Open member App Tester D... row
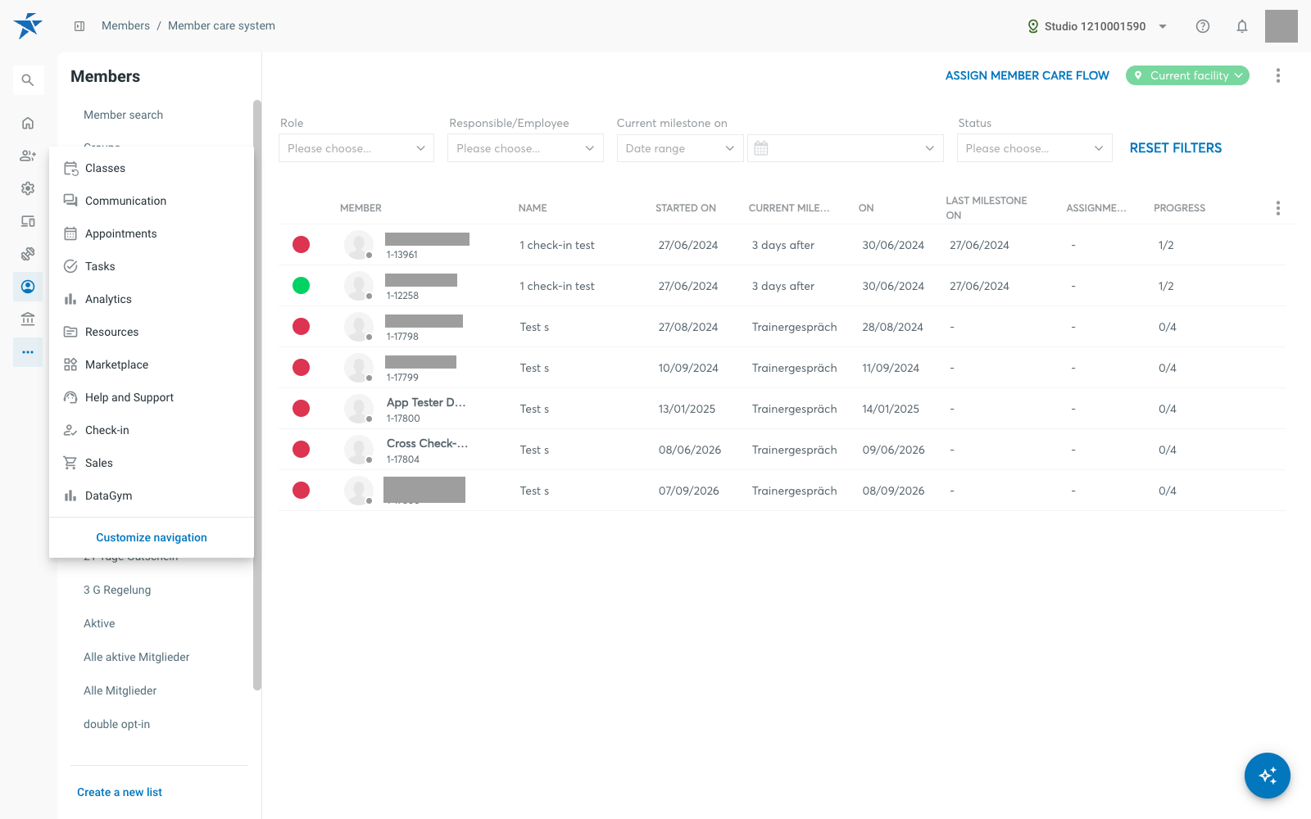 782,409
